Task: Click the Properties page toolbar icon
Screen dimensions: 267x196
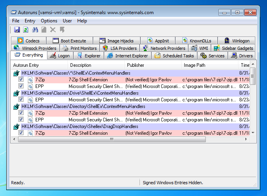Action: point(44,30)
